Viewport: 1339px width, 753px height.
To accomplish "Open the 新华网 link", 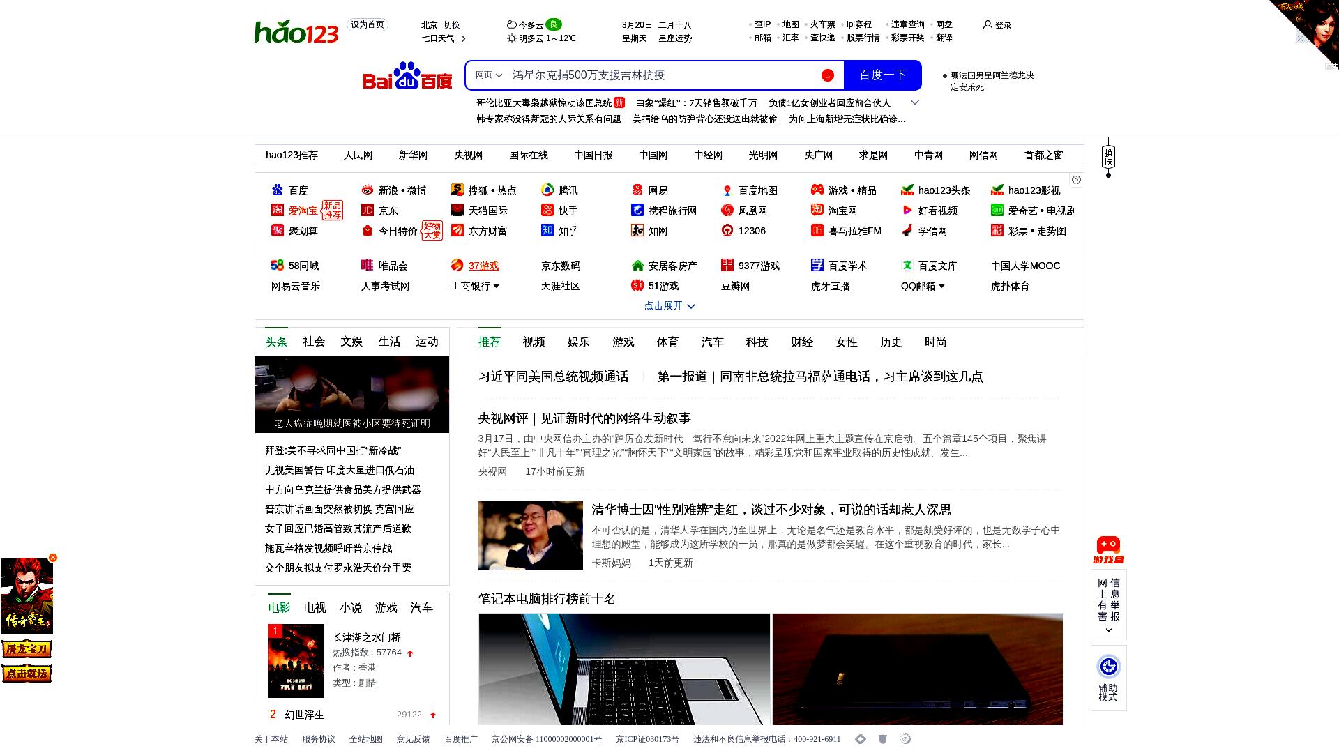I will coord(413,155).
